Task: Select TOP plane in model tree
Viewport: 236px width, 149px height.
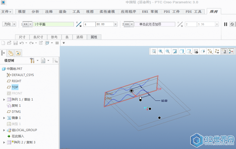Action: pyautogui.click(x=15, y=87)
